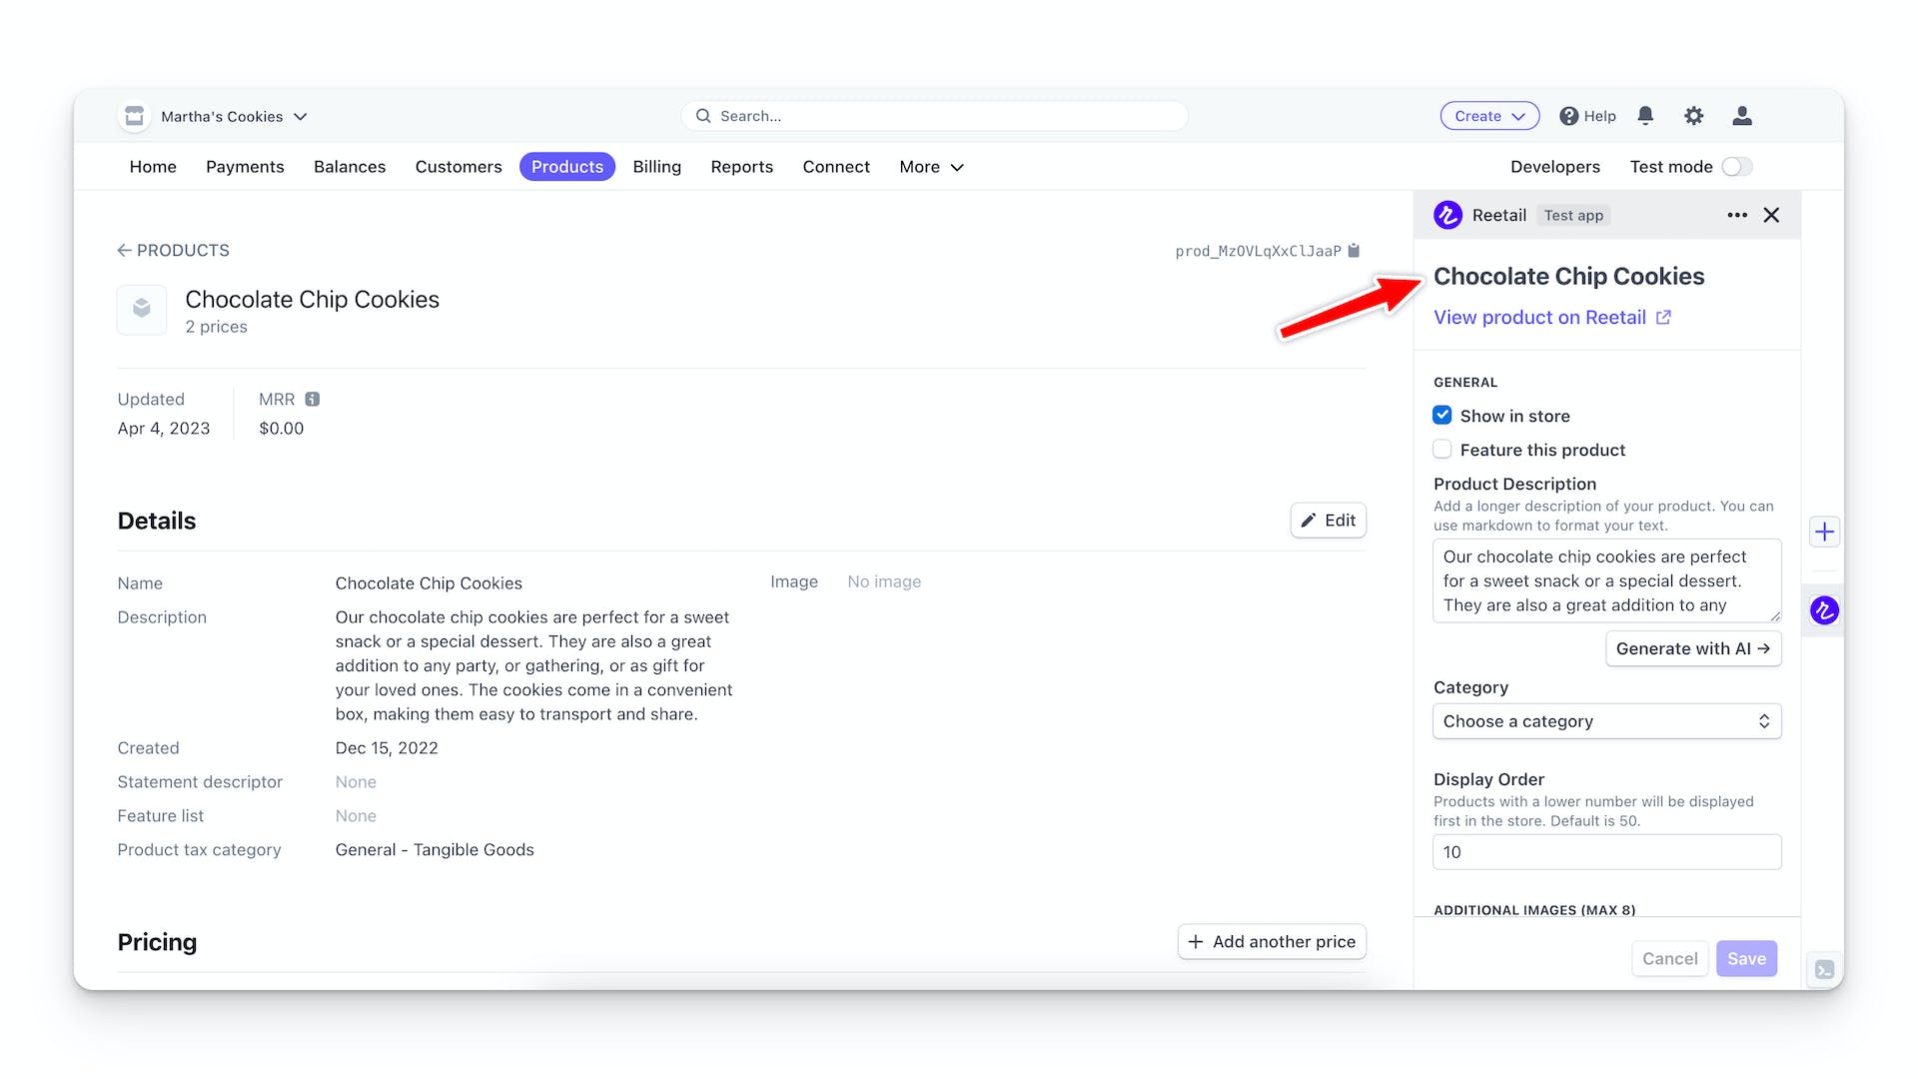
Task: Expand the Create dropdown button
Action: point(1488,116)
